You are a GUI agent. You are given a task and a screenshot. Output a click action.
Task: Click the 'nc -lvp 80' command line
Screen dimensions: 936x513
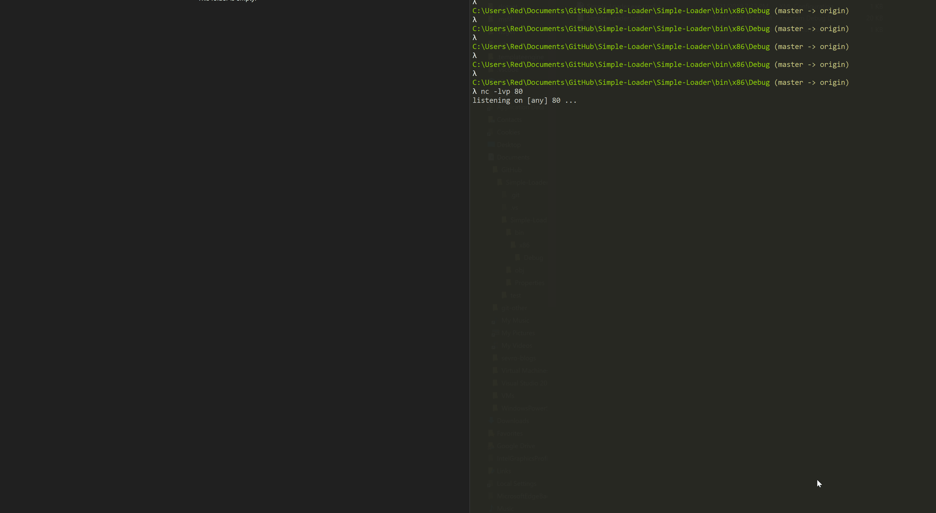click(x=501, y=91)
